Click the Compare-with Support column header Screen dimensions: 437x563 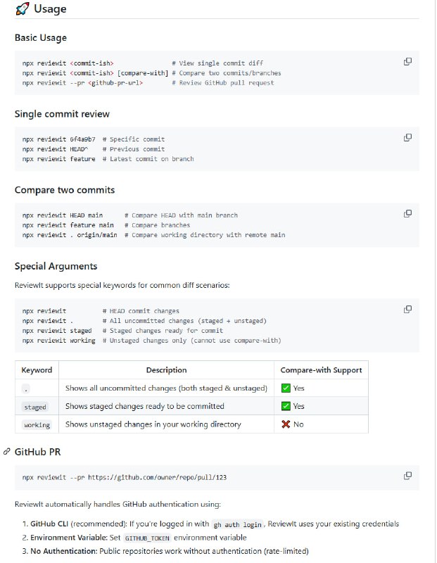pyautogui.click(x=321, y=369)
